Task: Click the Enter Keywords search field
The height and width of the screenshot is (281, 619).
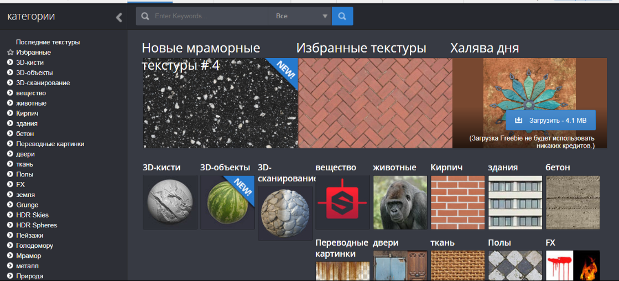Action: [x=202, y=16]
